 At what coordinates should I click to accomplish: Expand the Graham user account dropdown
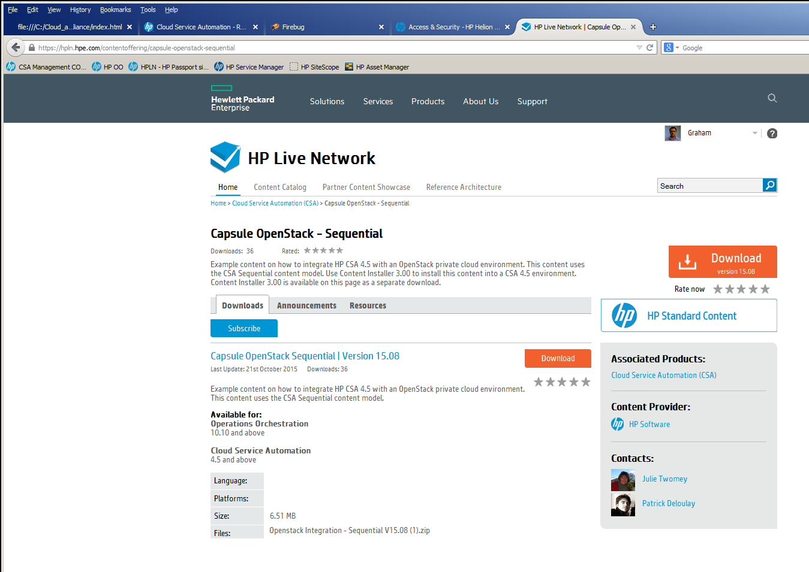point(754,134)
